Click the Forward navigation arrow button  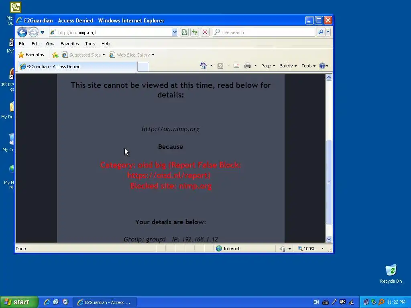(33, 32)
